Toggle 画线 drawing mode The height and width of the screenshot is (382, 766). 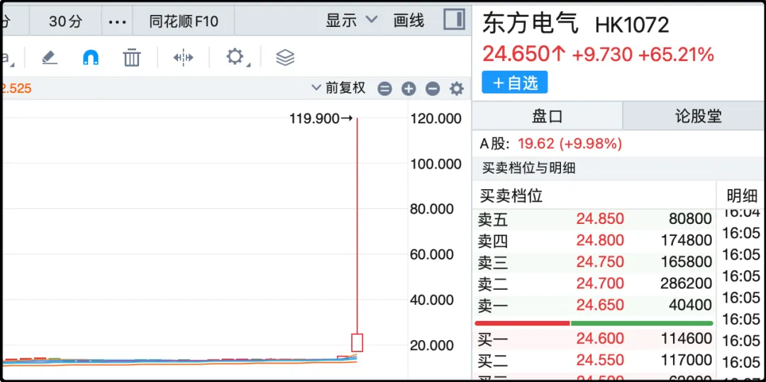click(x=409, y=21)
